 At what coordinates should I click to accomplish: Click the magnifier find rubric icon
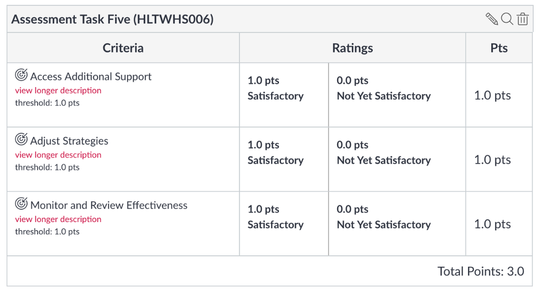coord(507,19)
